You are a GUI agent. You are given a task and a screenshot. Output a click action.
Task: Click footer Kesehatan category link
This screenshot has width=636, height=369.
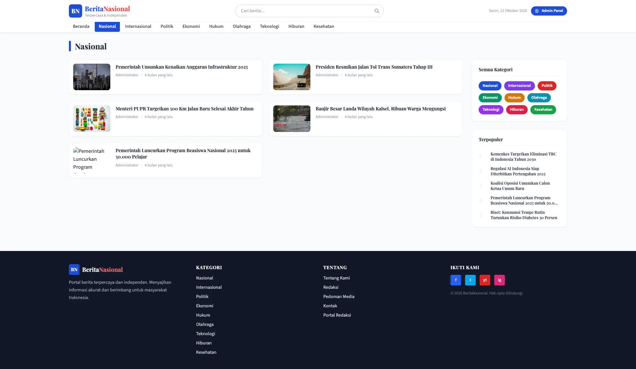(206, 352)
